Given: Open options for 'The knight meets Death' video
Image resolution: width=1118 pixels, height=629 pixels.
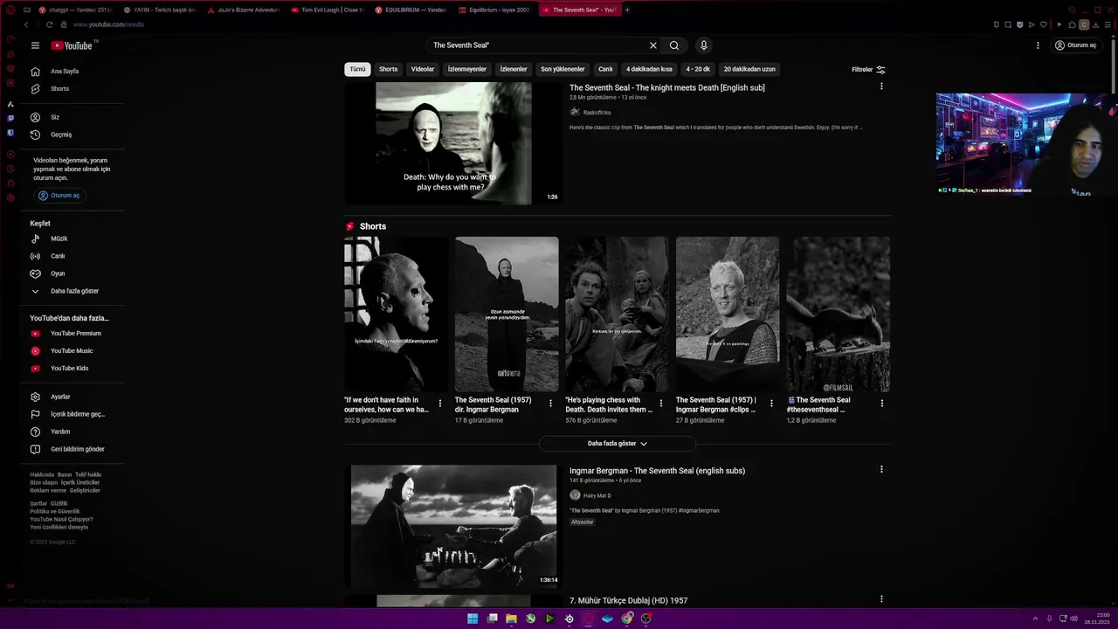Looking at the screenshot, I should 881,86.
